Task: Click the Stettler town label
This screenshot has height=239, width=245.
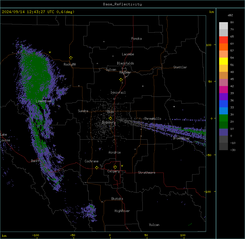Action: [x=180, y=67]
